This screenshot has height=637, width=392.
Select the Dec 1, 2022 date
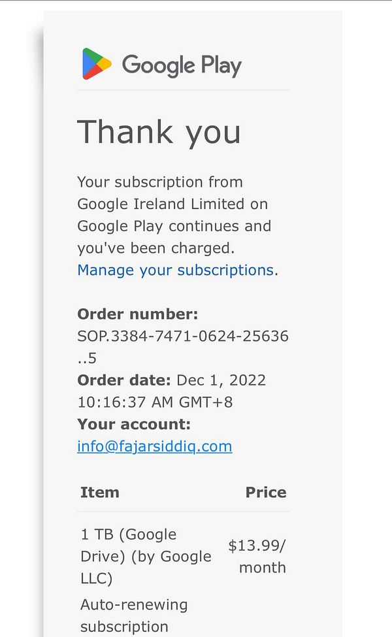click(x=221, y=380)
